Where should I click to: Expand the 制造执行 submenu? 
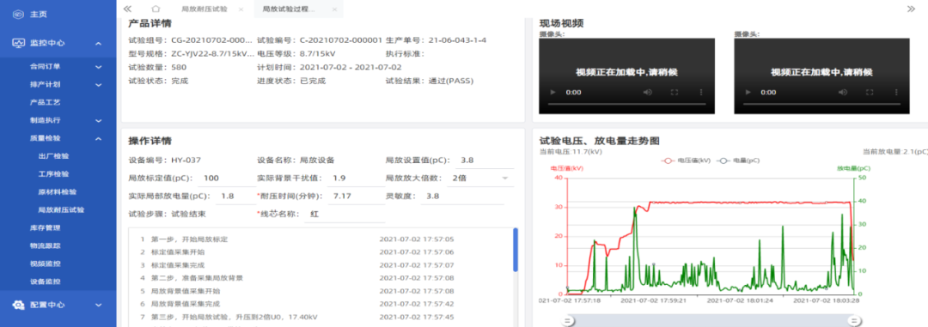pyautogui.click(x=98, y=121)
